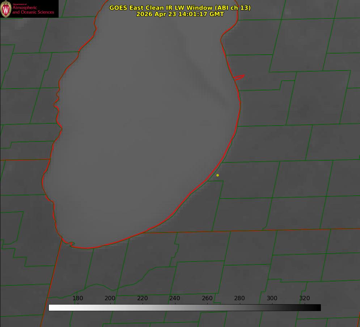Click the 220 label on the colorbar
The image size is (360, 327).
click(142, 298)
